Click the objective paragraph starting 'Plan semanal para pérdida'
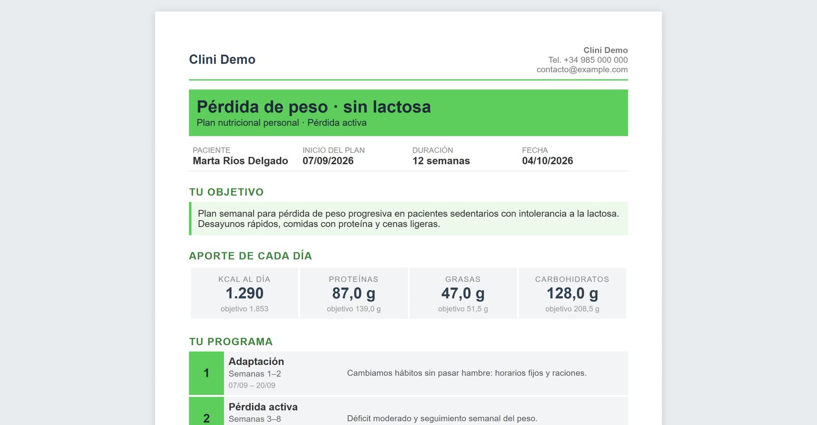The width and height of the screenshot is (817, 425). 408,219
